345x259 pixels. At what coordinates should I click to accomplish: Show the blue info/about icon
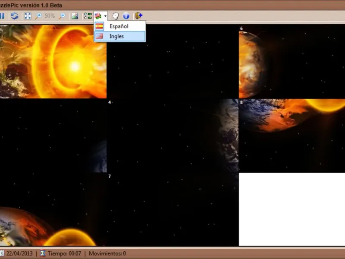click(126, 16)
